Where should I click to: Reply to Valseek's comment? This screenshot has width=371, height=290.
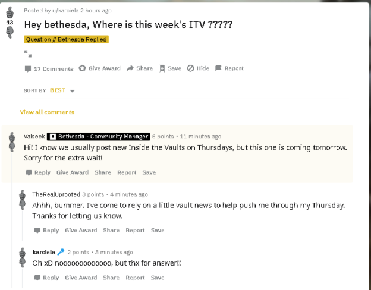pos(38,172)
